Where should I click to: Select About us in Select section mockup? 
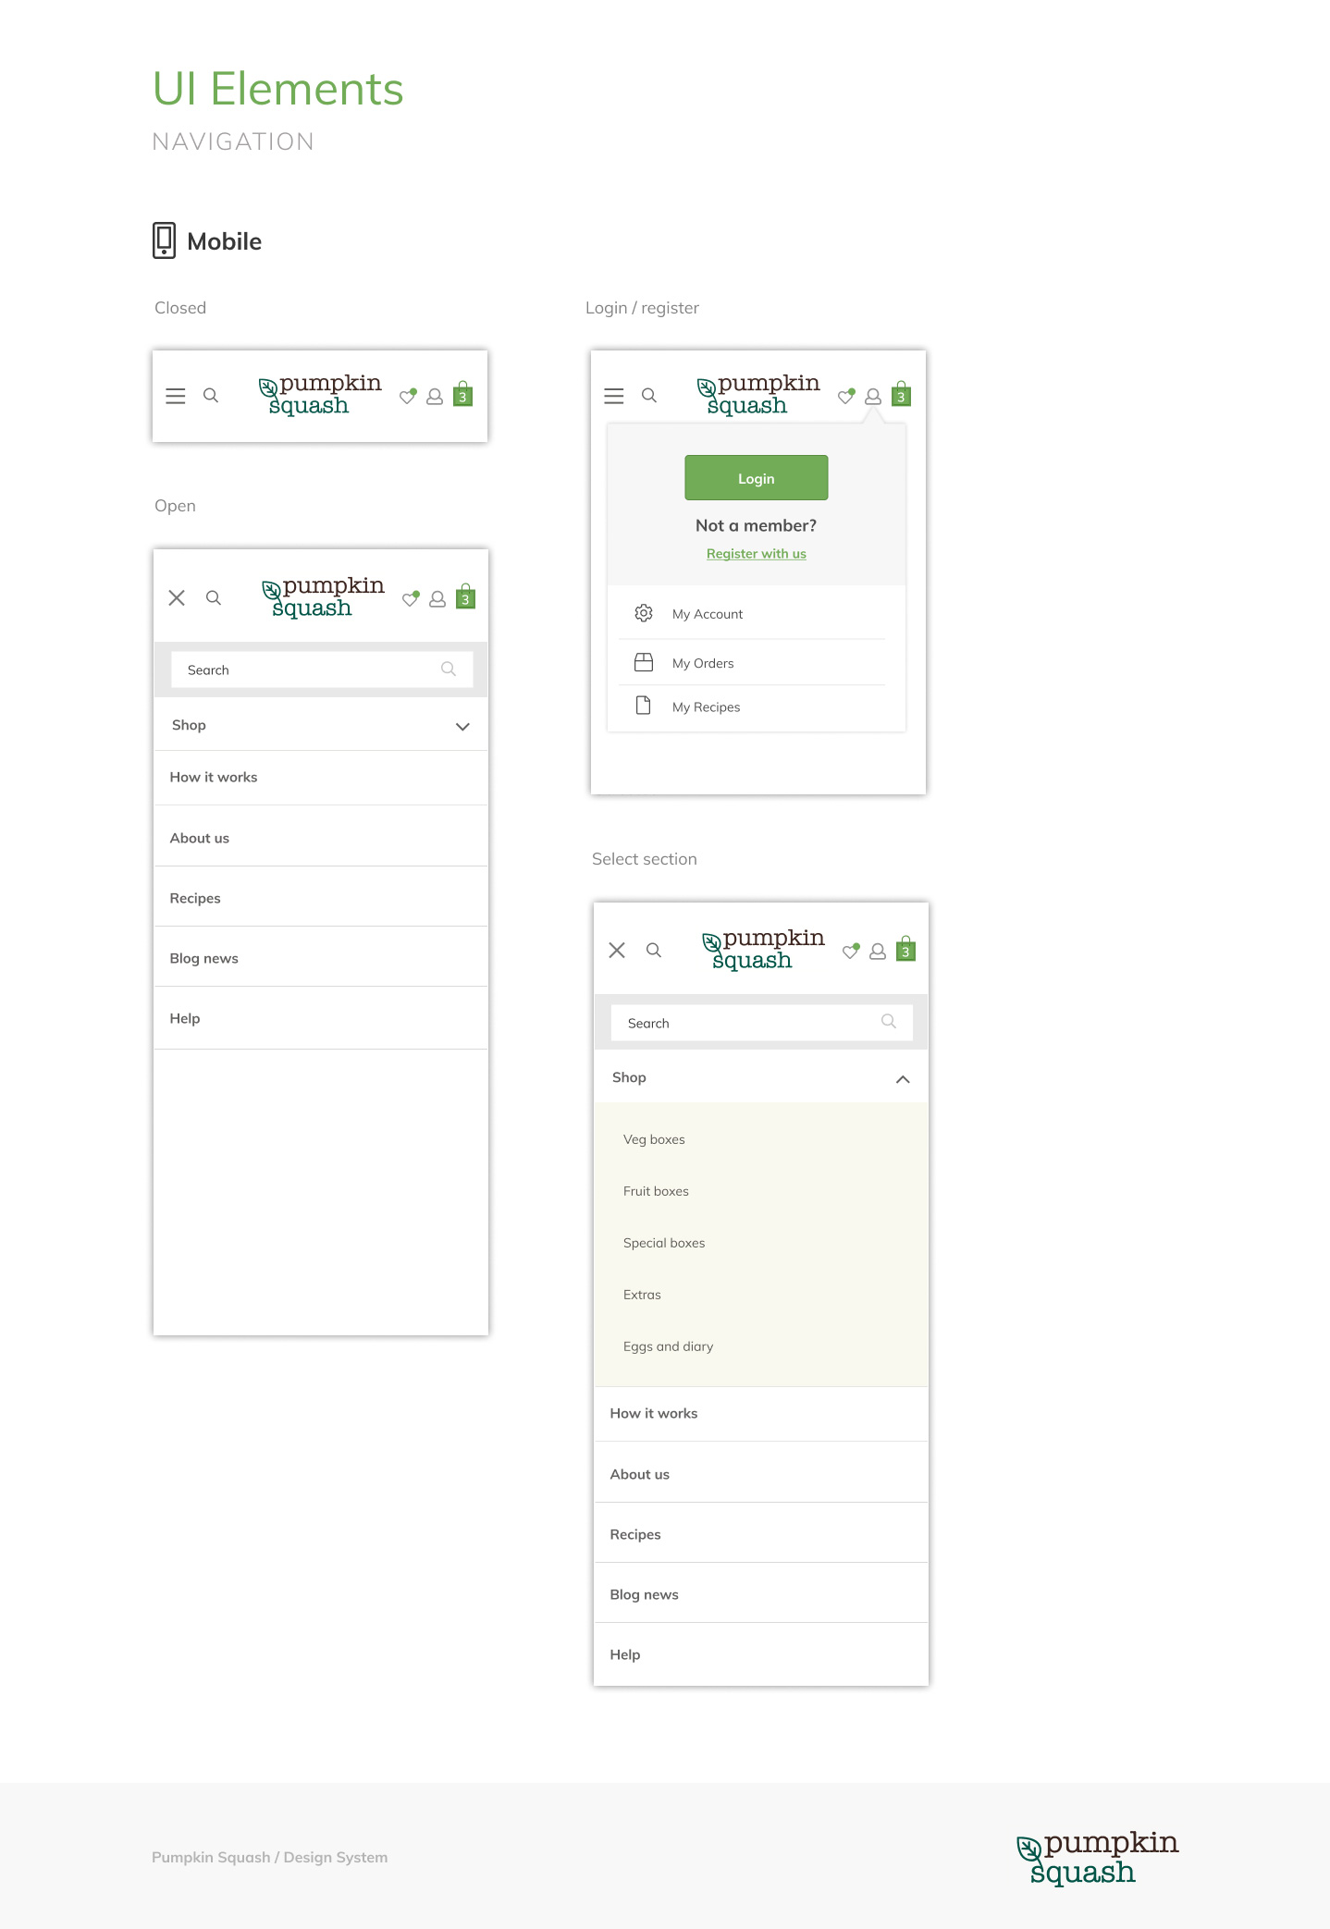[x=761, y=1473]
